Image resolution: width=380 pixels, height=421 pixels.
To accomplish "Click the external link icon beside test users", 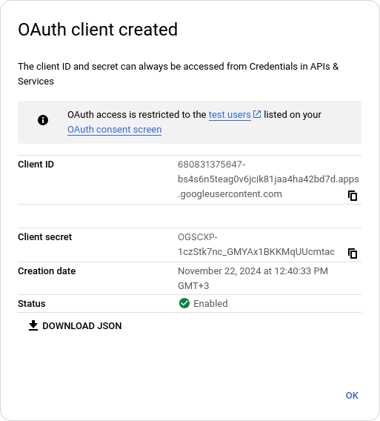I will pos(257,114).
